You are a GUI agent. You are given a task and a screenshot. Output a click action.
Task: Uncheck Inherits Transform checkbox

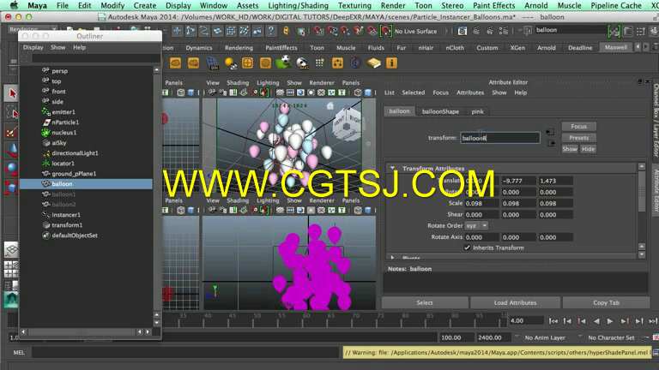coord(467,248)
